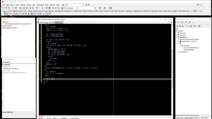
Task: Select Unit3.pas in Project Manager
Action: tap(184, 52)
